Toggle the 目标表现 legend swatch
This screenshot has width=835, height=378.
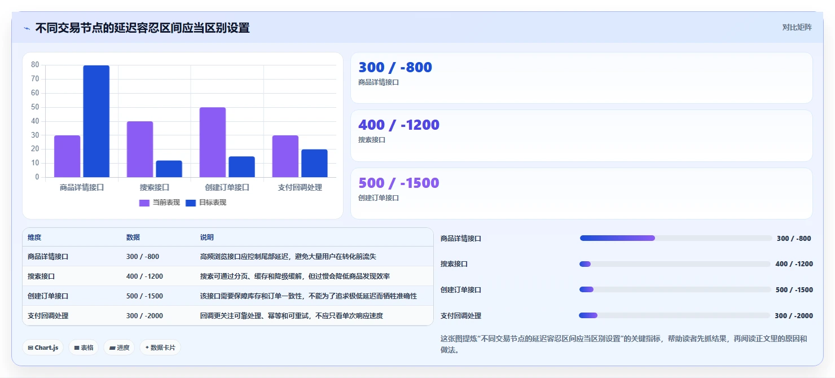pyautogui.click(x=191, y=203)
